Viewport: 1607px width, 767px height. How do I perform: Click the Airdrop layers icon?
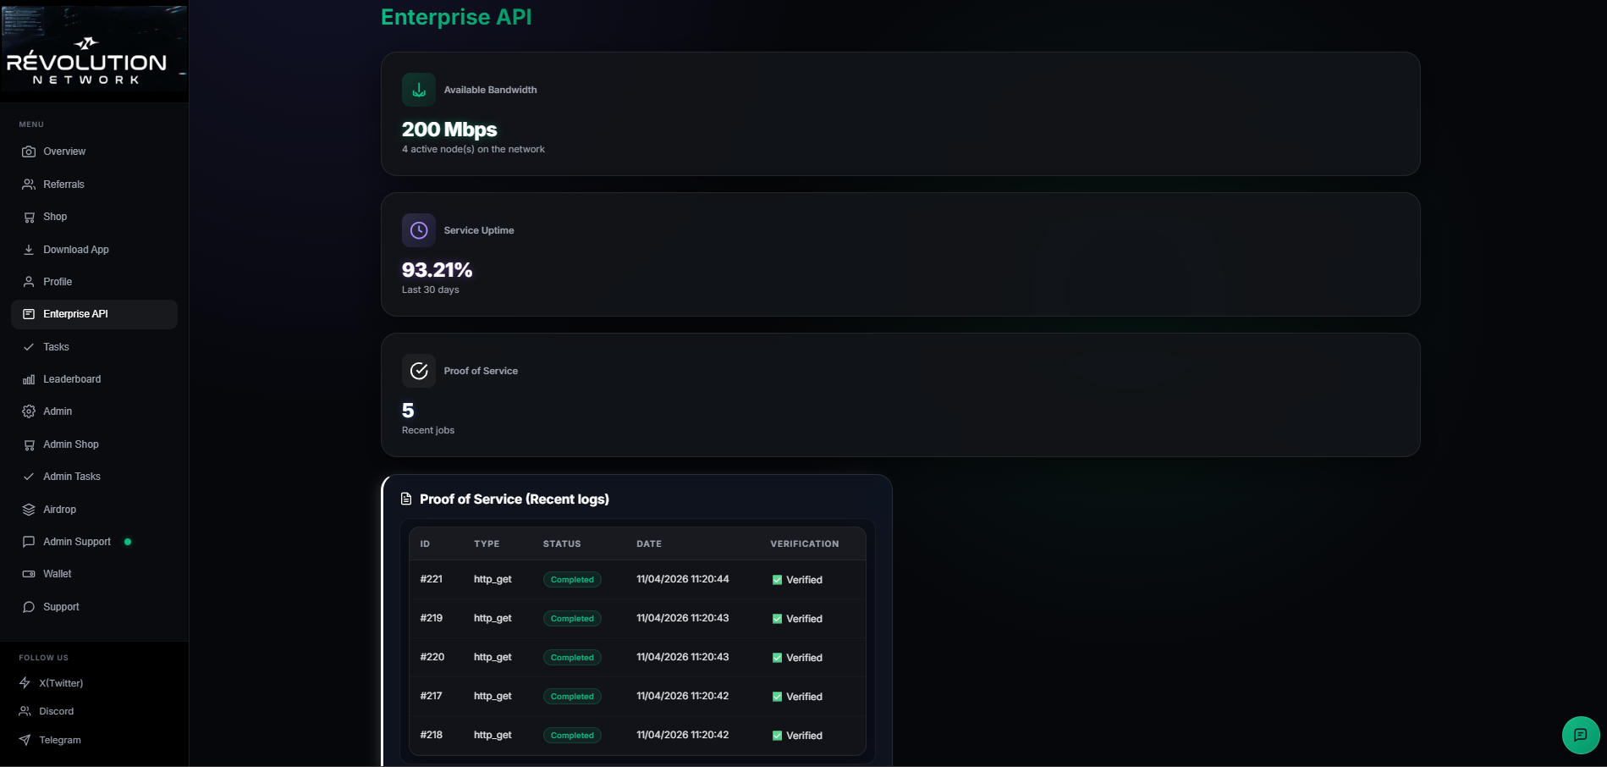click(29, 510)
